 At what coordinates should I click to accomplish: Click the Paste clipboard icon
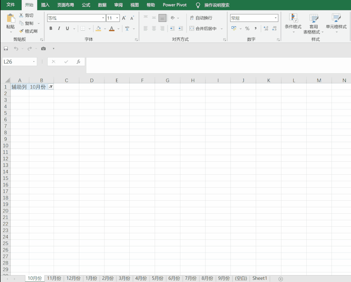click(10, 18)
